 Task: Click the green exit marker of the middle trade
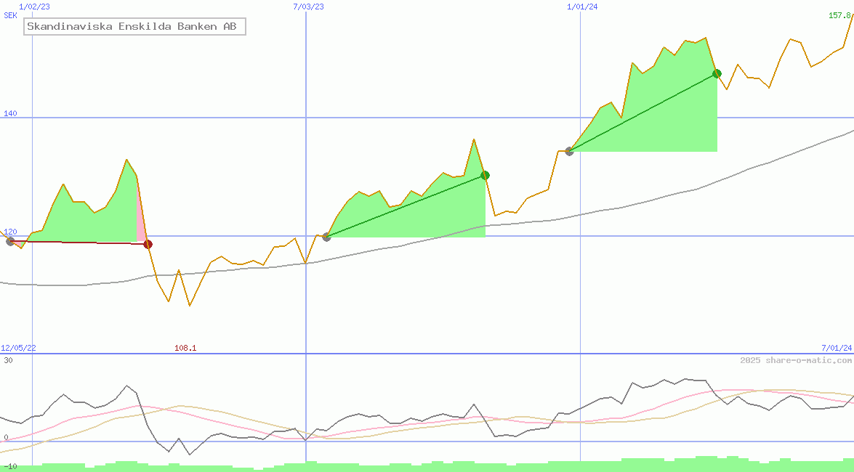point(485,175)
